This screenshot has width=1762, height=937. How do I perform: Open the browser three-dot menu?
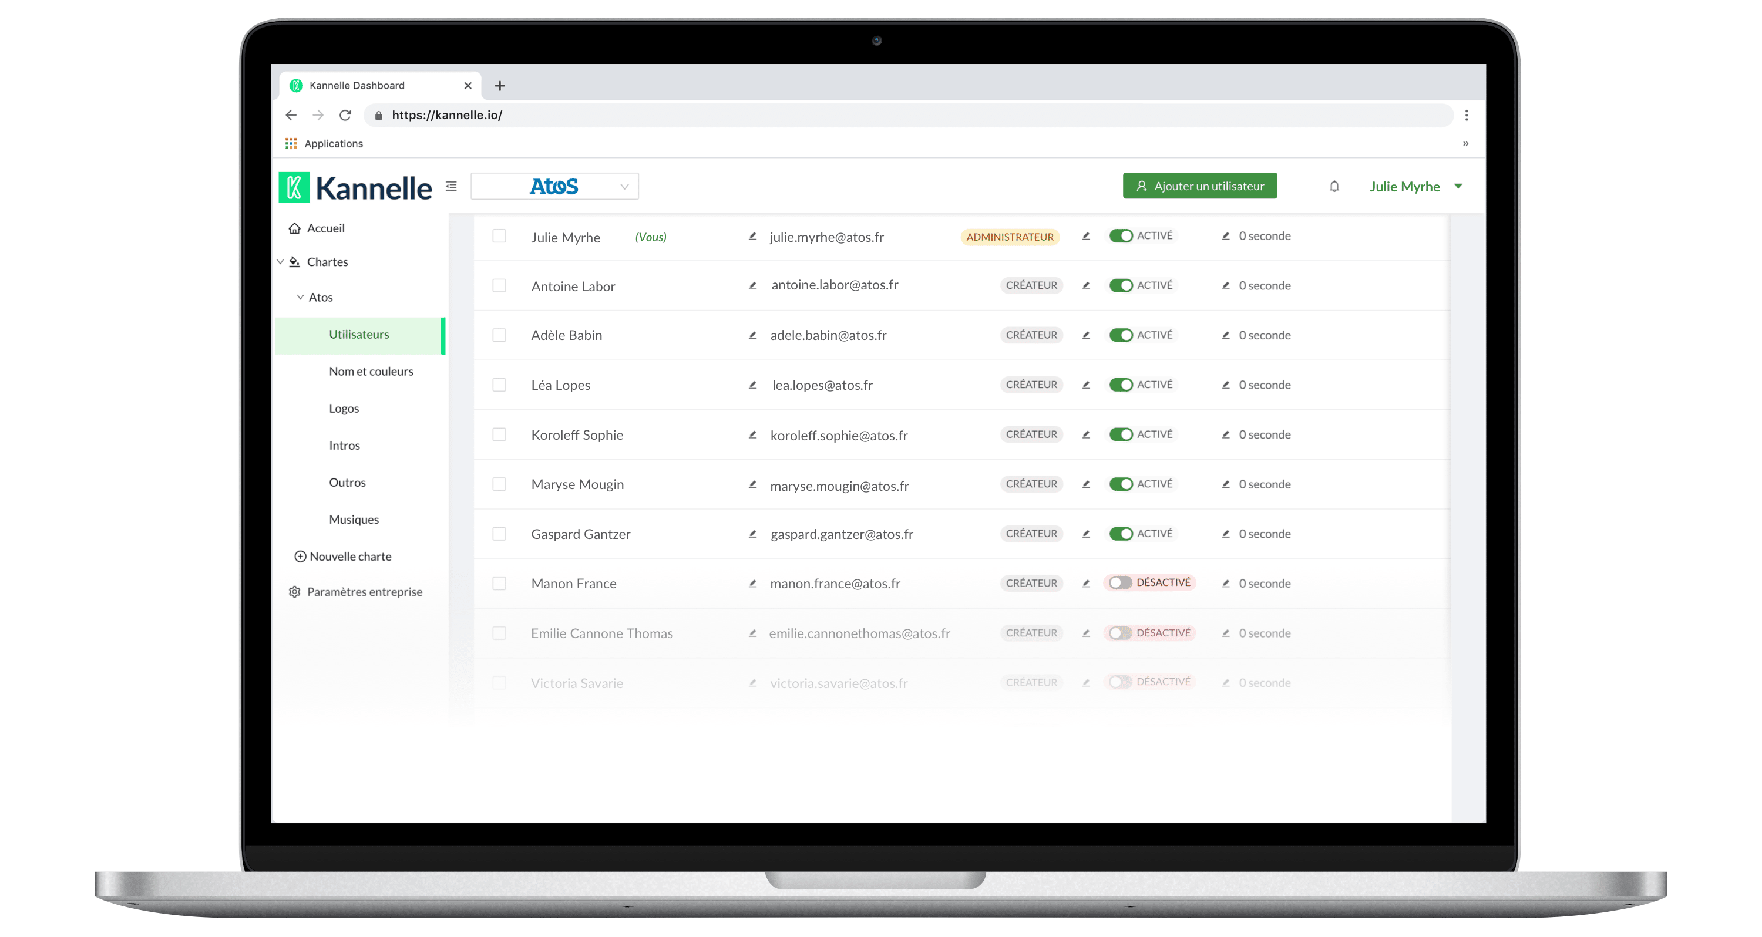pos(1466,115)
